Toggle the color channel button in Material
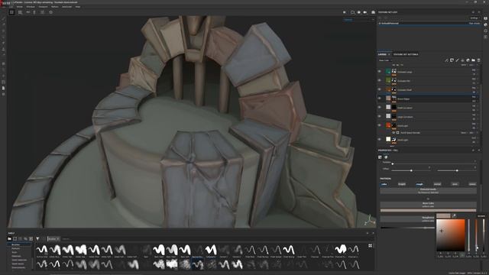This screenshot has width=489, height=275. click(x=384, y=184)
